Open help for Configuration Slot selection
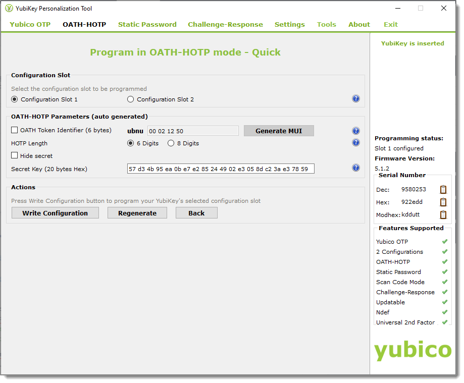The image size is (464, 383). (356, 99)
